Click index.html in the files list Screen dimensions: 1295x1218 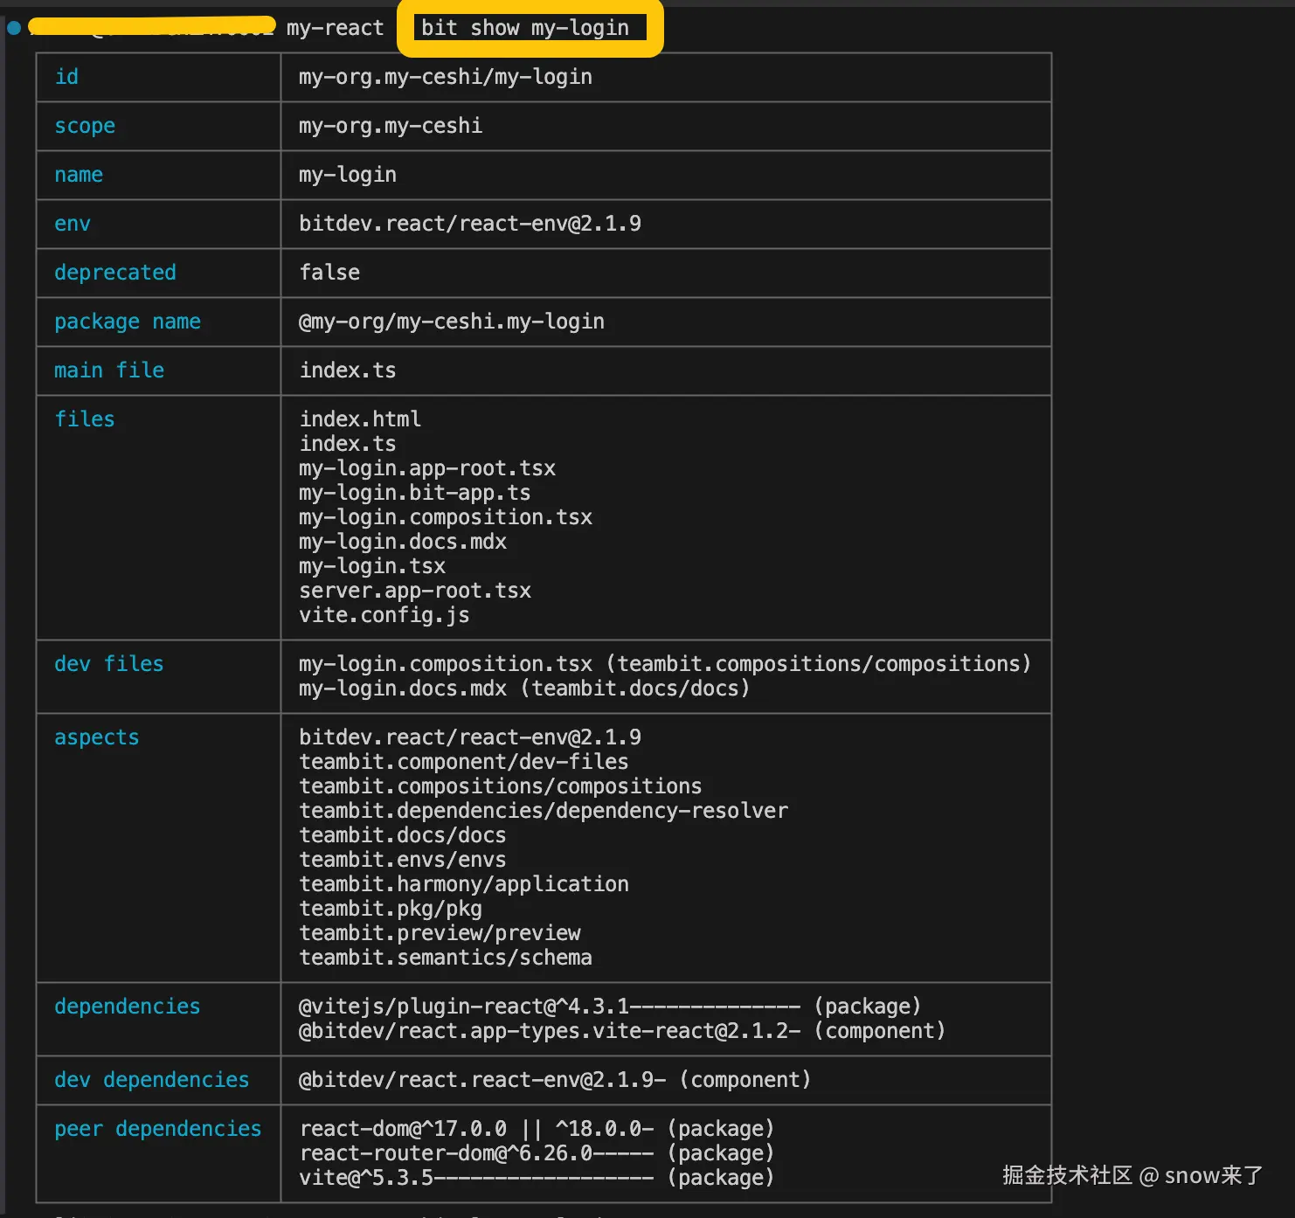click(x=360, y=419)
